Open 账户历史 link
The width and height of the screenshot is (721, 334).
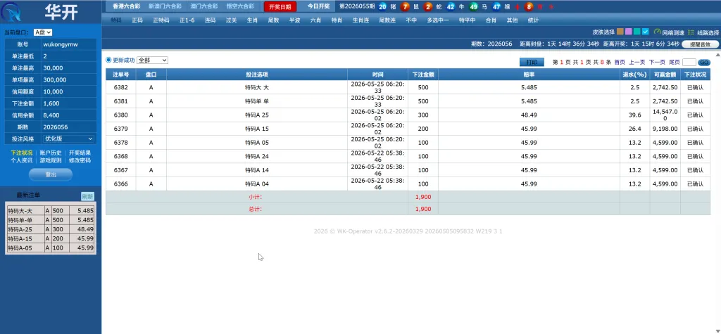(51, 153)
